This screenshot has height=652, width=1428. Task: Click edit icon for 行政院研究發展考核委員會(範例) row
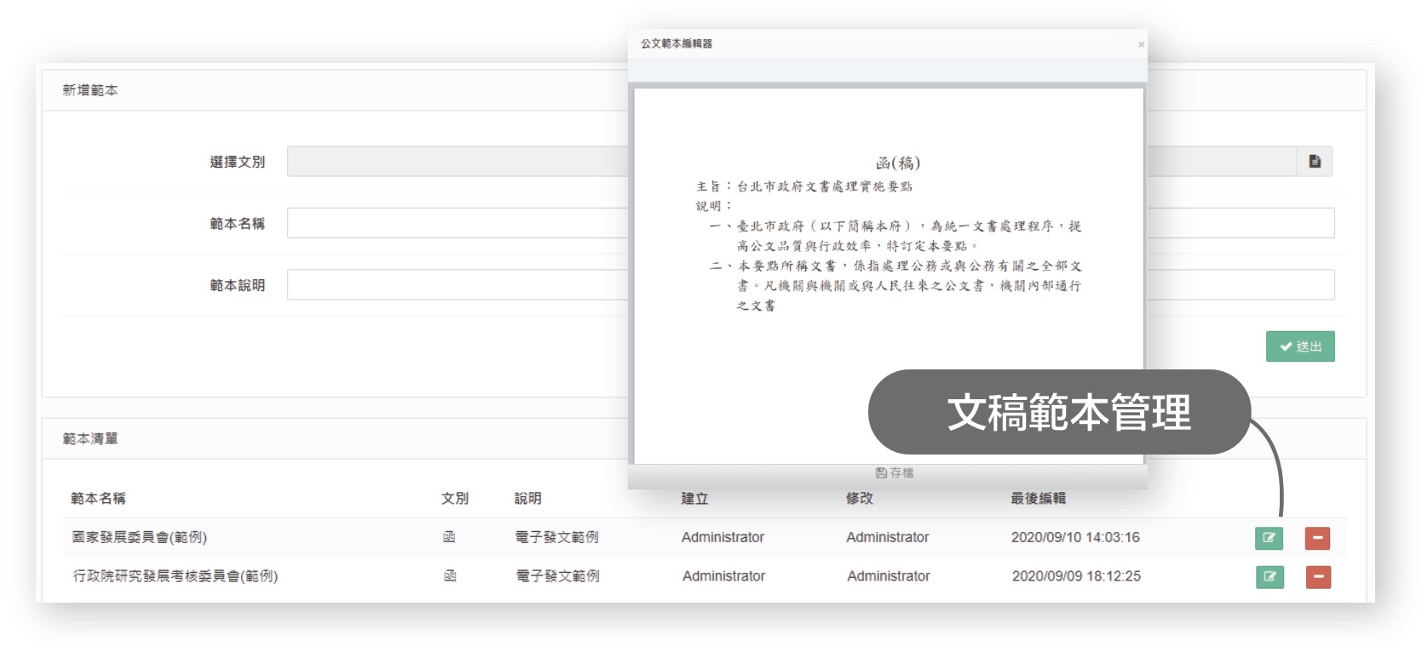(1270, 577)
